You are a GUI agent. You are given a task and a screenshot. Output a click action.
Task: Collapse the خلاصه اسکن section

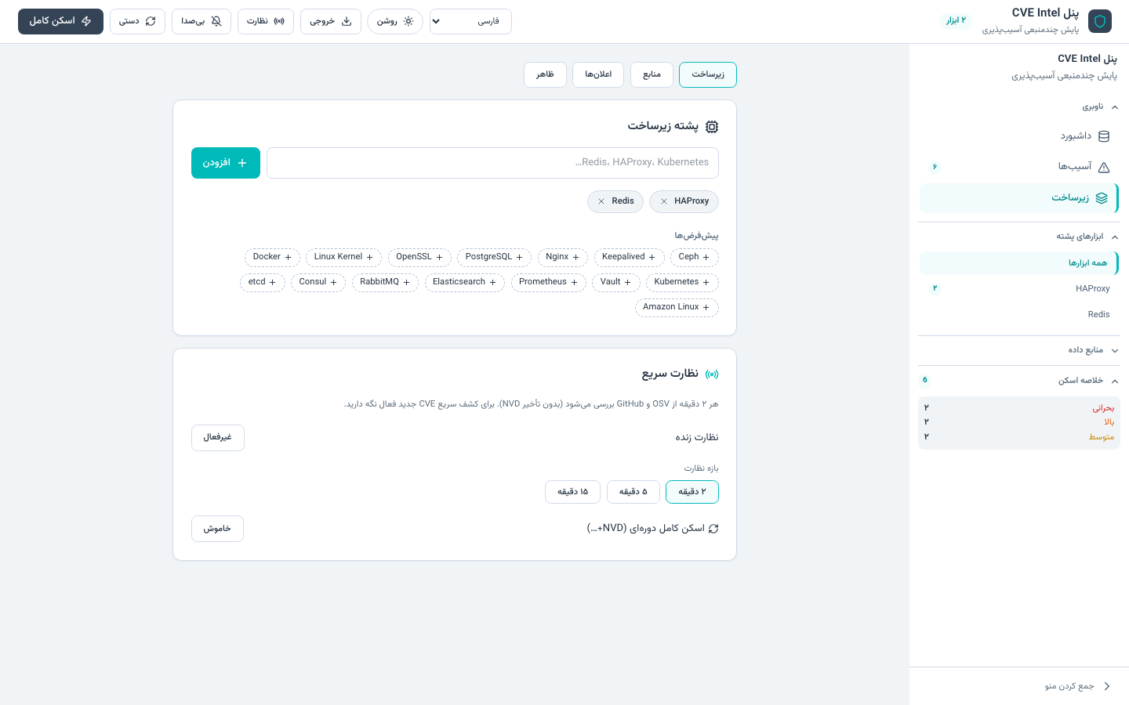[x=1019, y=381]
